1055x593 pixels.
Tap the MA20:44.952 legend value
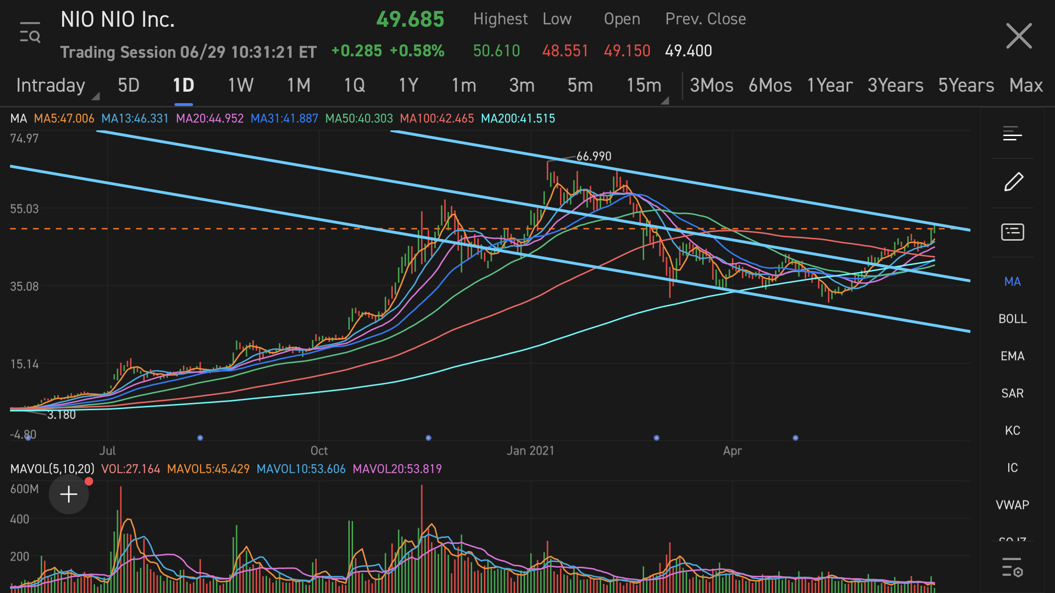point(210,118)
